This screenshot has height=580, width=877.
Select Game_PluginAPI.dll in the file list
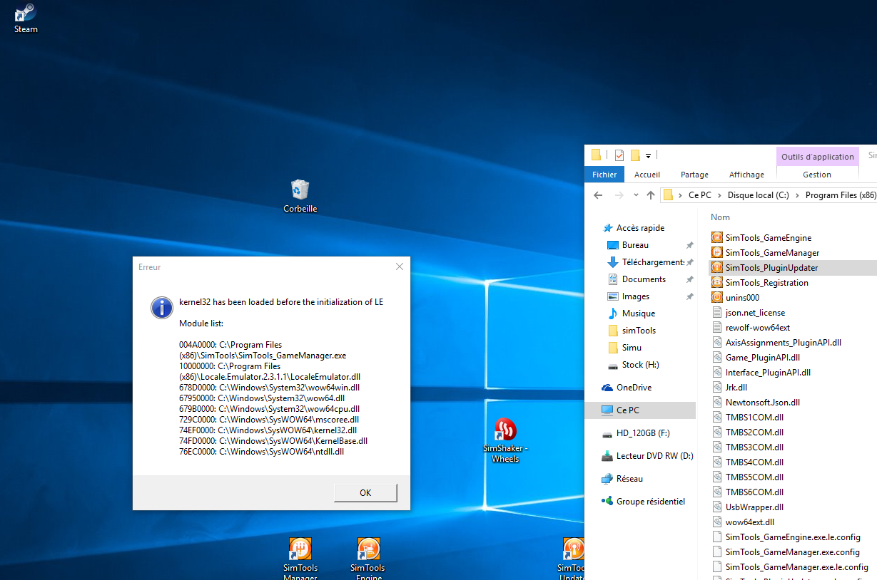coord(762,357)
